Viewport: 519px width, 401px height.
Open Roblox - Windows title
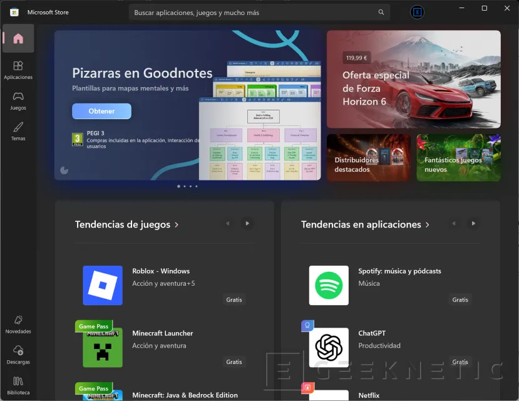[x=161, y=271]
